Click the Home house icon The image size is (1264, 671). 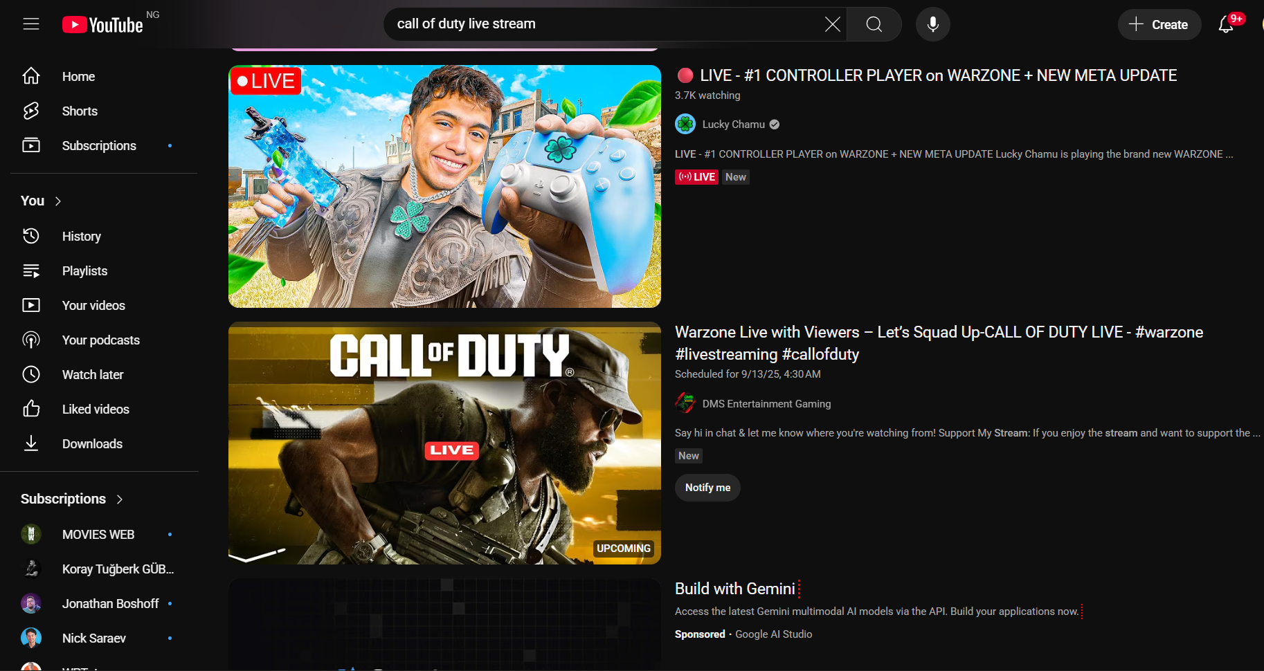click(31, 76)
